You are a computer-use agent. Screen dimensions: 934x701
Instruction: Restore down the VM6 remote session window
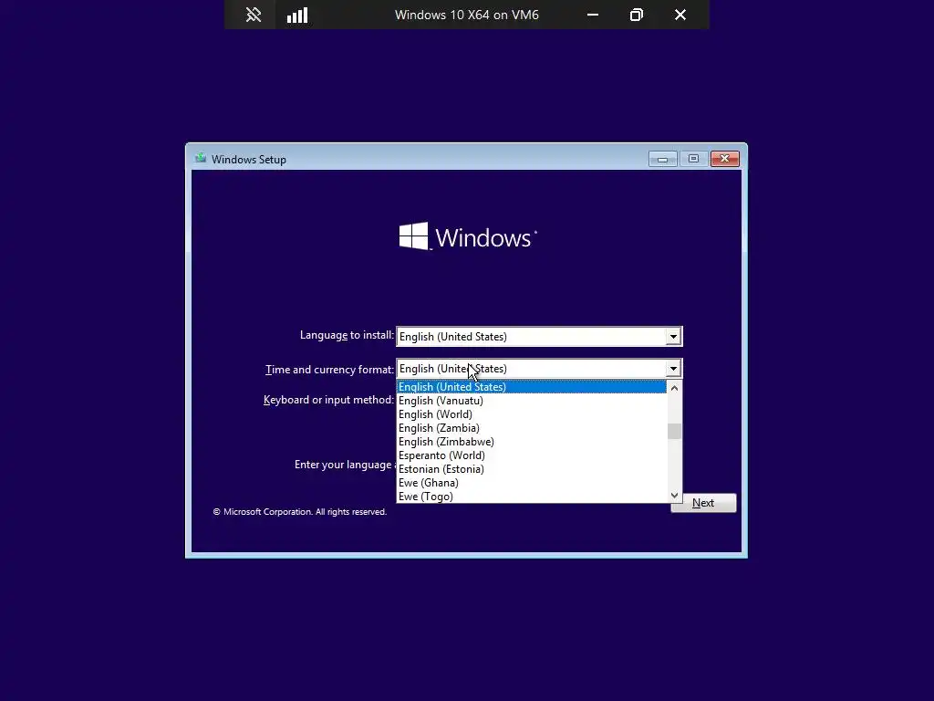coord(636,15)
